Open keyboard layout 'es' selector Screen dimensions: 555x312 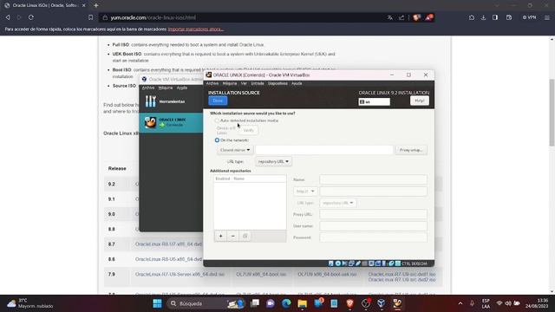tap(374, 102)
